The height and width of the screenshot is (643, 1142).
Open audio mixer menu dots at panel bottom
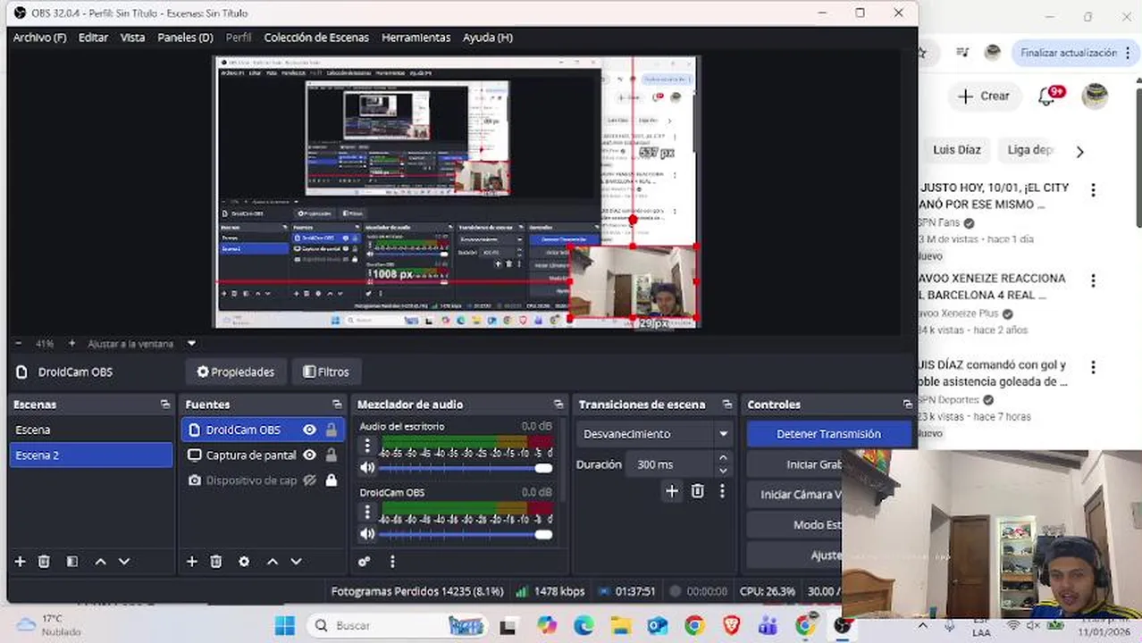(391, 562)
